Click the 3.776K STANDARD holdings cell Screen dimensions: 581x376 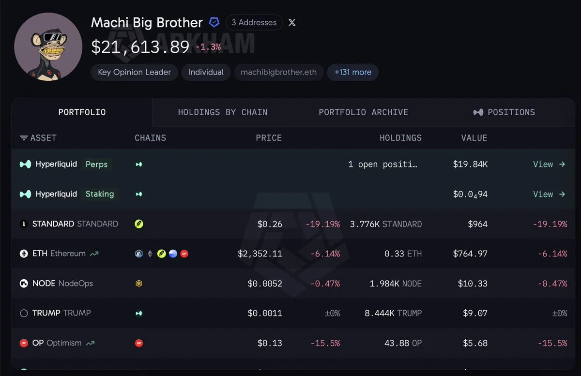tap(386, 224)
